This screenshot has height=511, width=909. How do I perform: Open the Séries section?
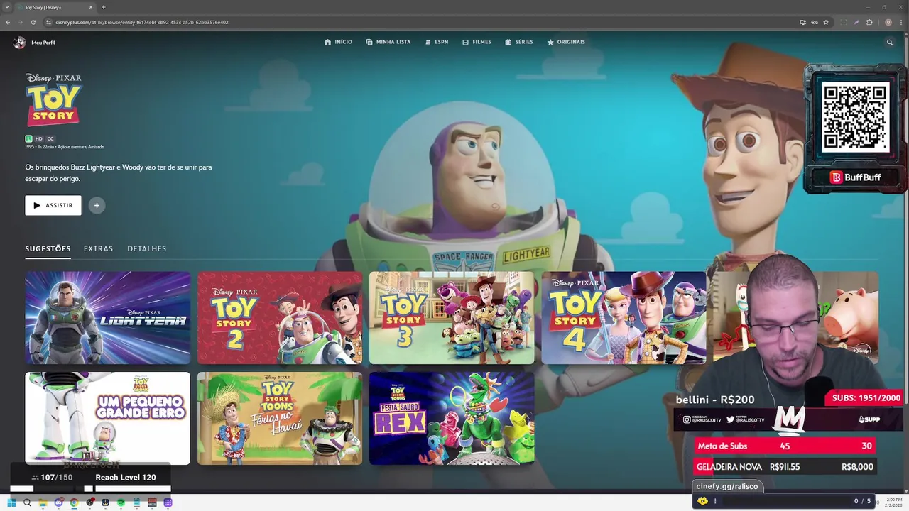(519, 43)
